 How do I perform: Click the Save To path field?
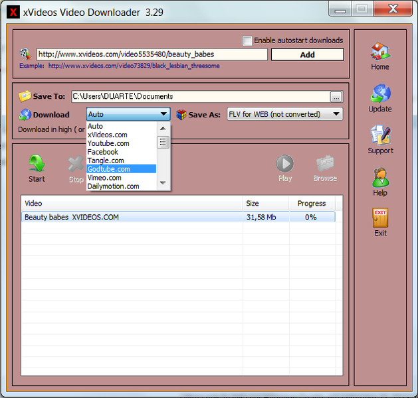(x=201, y=96)
